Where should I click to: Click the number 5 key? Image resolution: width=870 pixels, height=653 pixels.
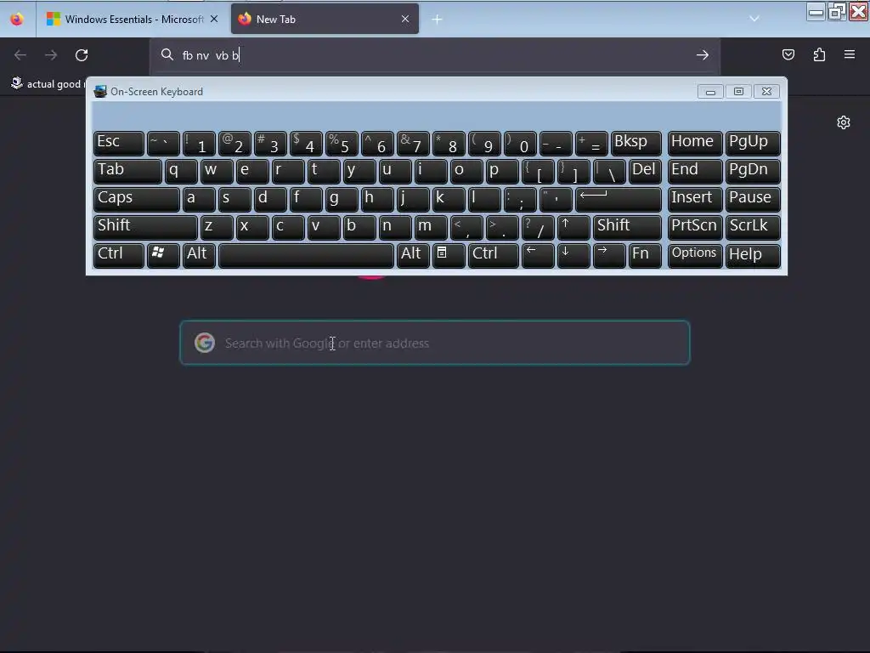(342, 143)
